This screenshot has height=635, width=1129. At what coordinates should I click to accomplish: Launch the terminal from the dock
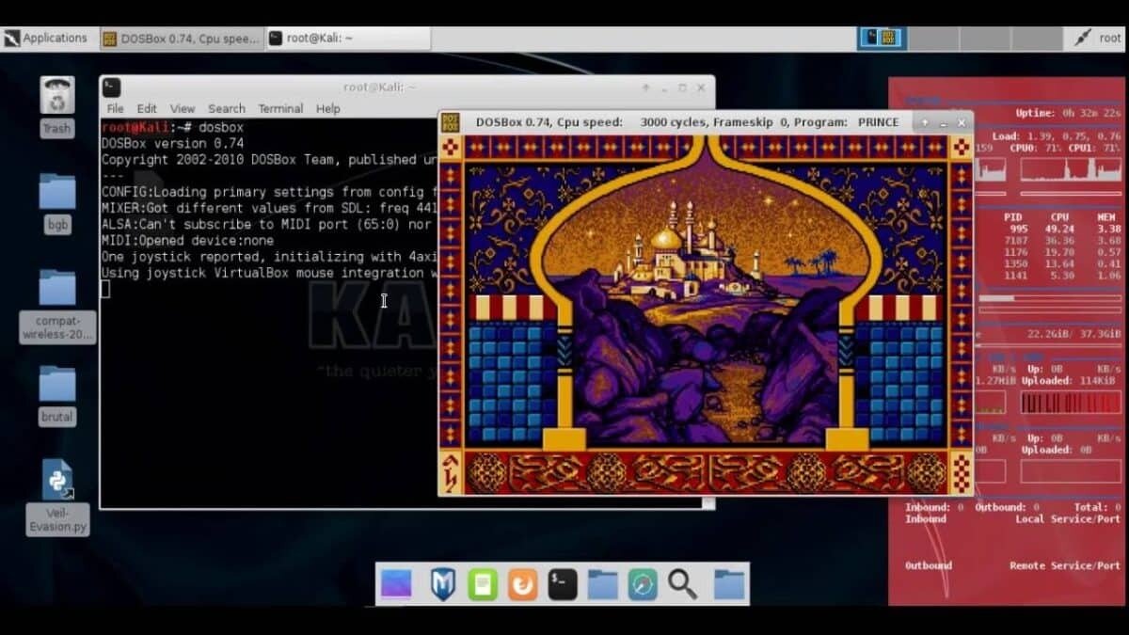[x=563, y=584]
